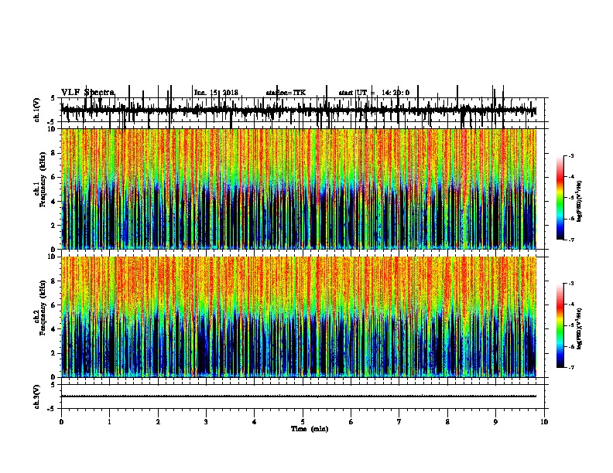This screenshot has width=613, height=473.
Task: Click the "2" minute tick label
Action: pos(158,422)
